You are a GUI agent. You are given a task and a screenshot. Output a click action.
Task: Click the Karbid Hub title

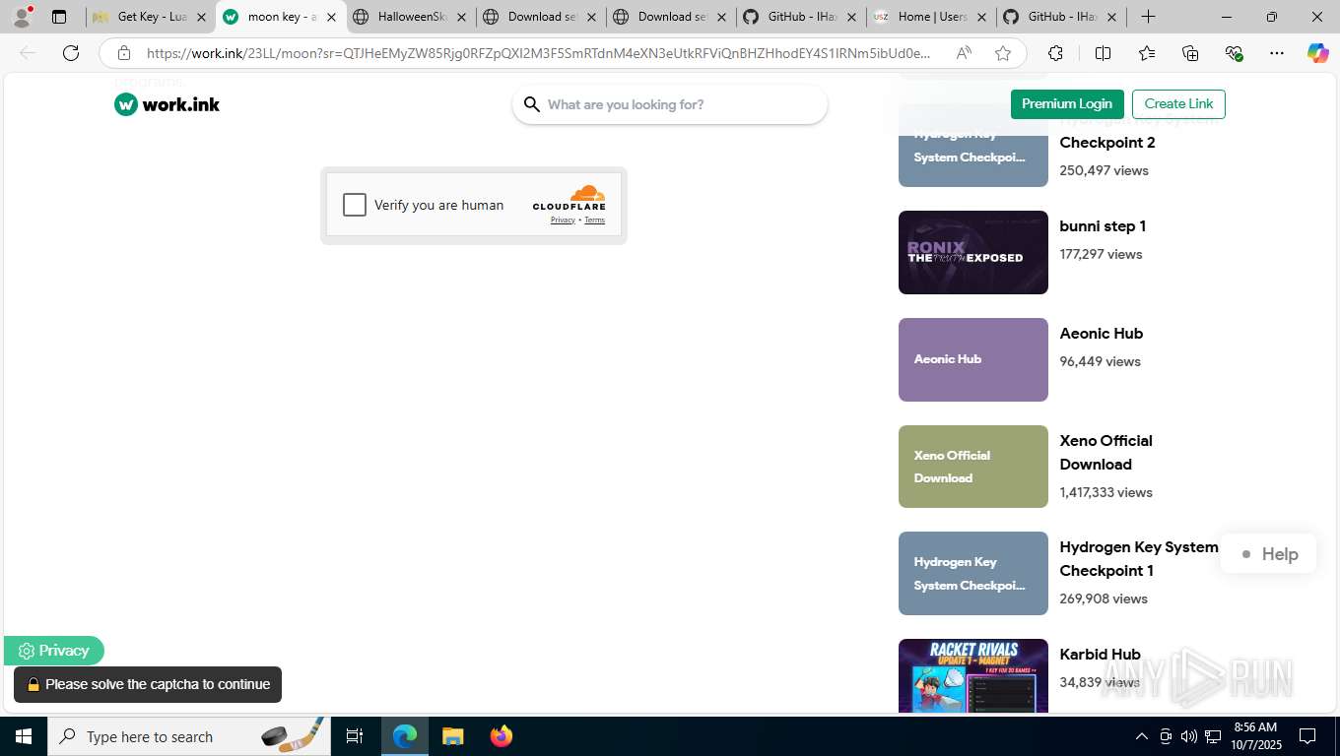(1100, 655)
